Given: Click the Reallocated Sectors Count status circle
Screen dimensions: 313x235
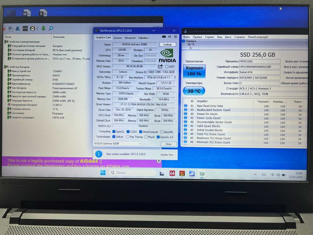Looking at the screenshot, I should coord(186,110).
